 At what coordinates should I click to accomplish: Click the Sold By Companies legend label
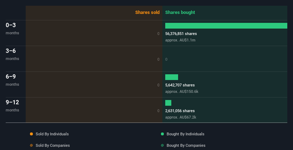tap(53, 145)
